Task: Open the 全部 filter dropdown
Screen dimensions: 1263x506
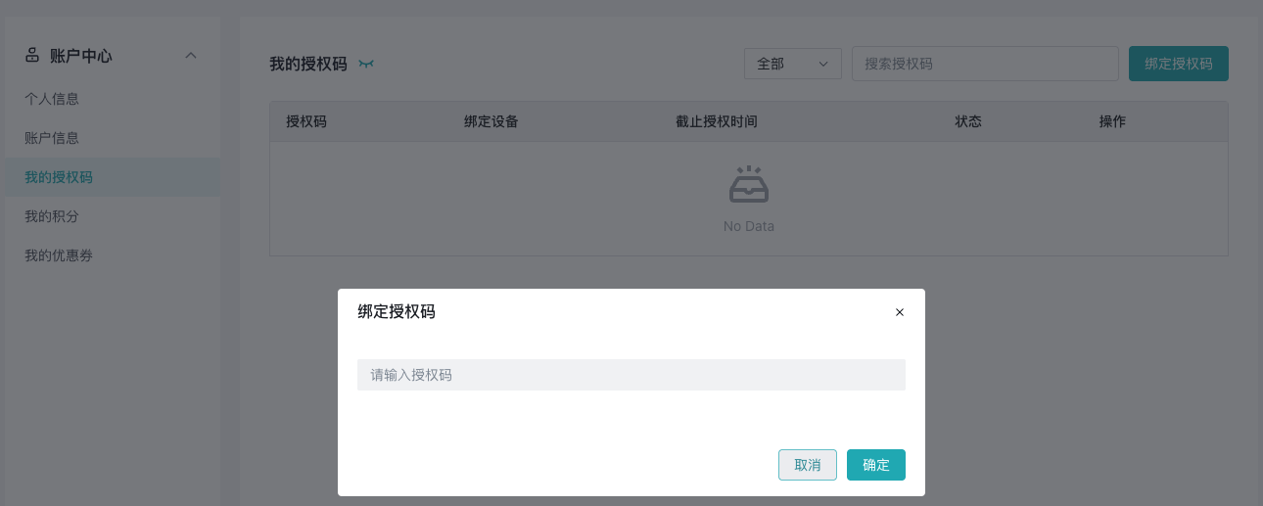Action: pyautogui.click(x=792, y=64)
